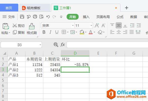Toggle Bold formatting
Image resolution: width=148 pixels, height=101 pixels.
(44, 32)
